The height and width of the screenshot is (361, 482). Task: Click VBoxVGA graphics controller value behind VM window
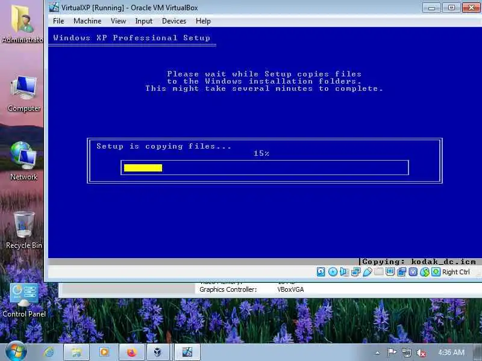[290, 289]
